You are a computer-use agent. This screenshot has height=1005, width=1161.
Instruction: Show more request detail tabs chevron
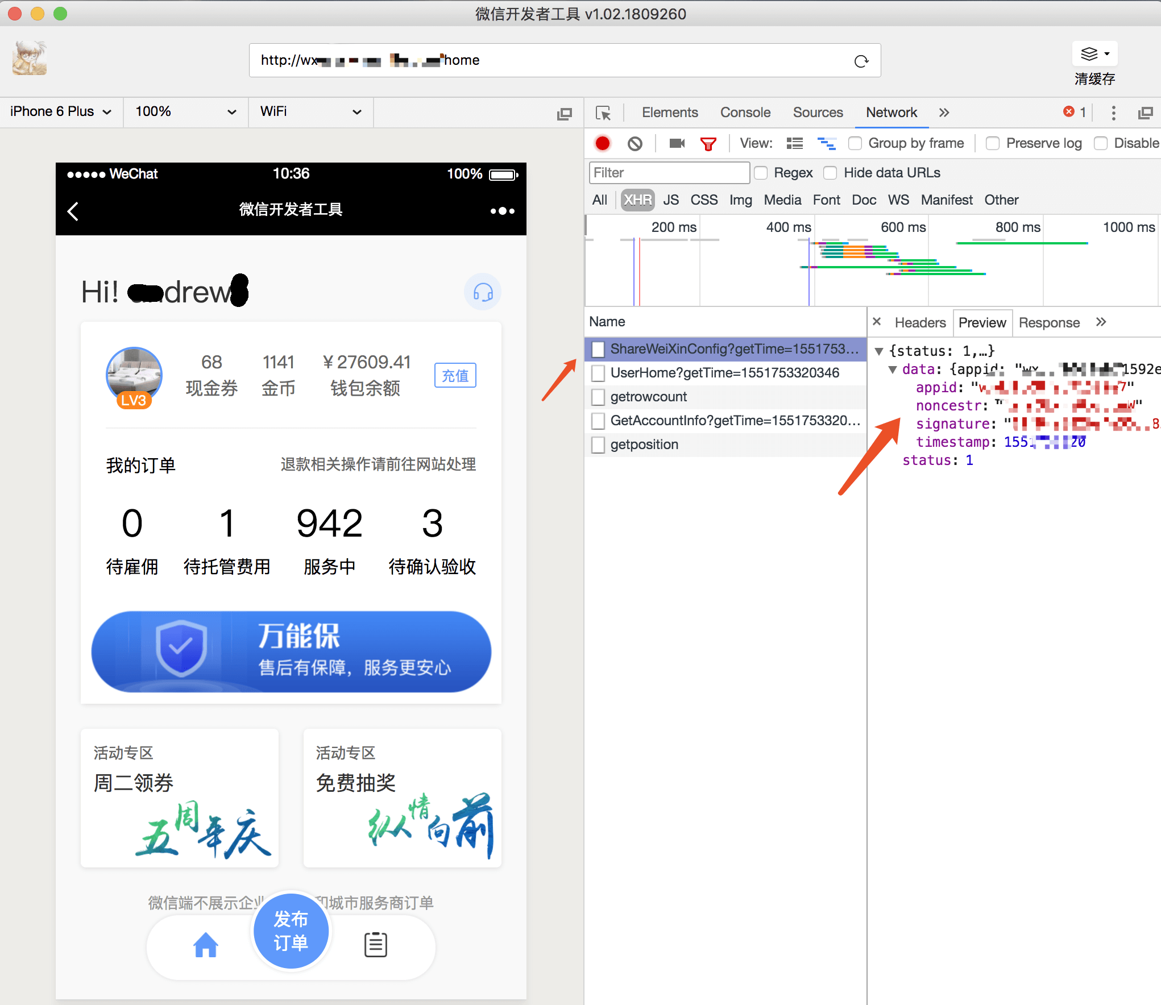click(1101, 322)
